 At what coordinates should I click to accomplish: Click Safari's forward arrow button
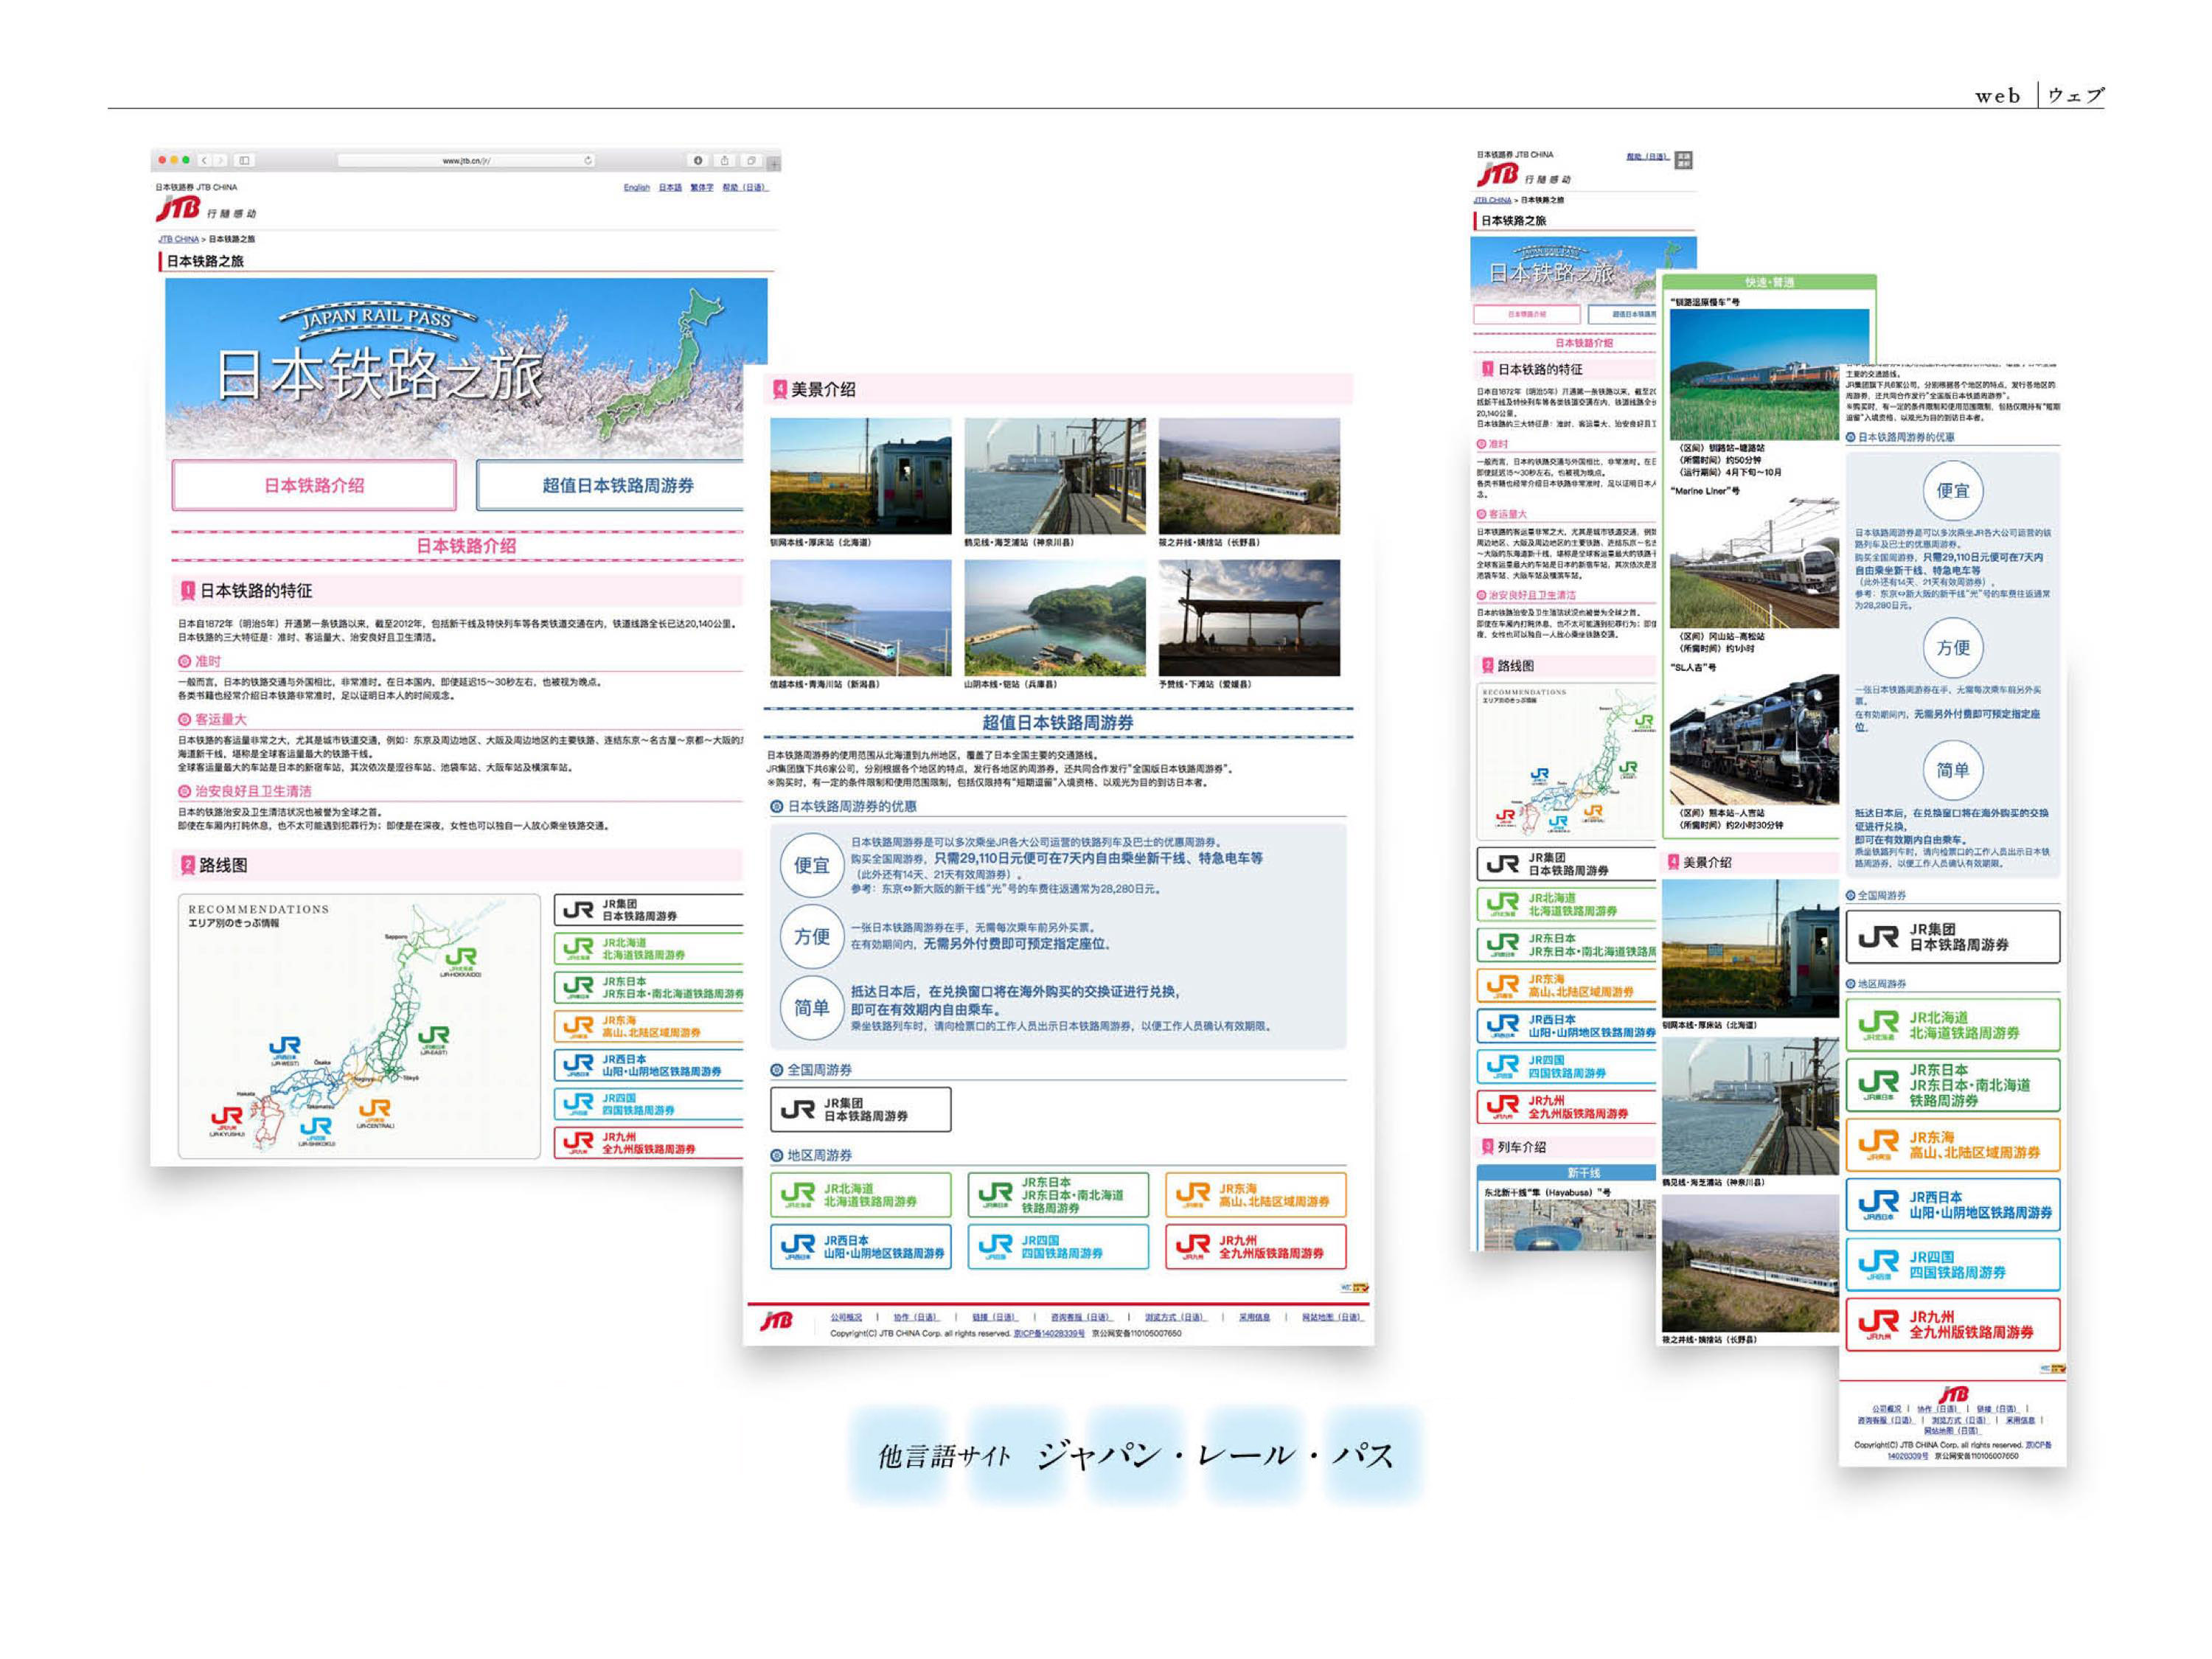coord(221,160)
